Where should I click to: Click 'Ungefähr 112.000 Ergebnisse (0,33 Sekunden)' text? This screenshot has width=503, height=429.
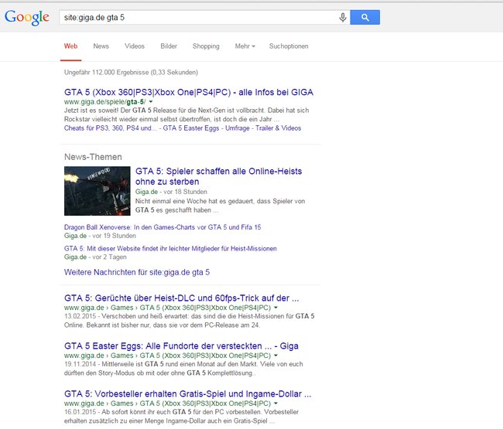pos(131,73)
